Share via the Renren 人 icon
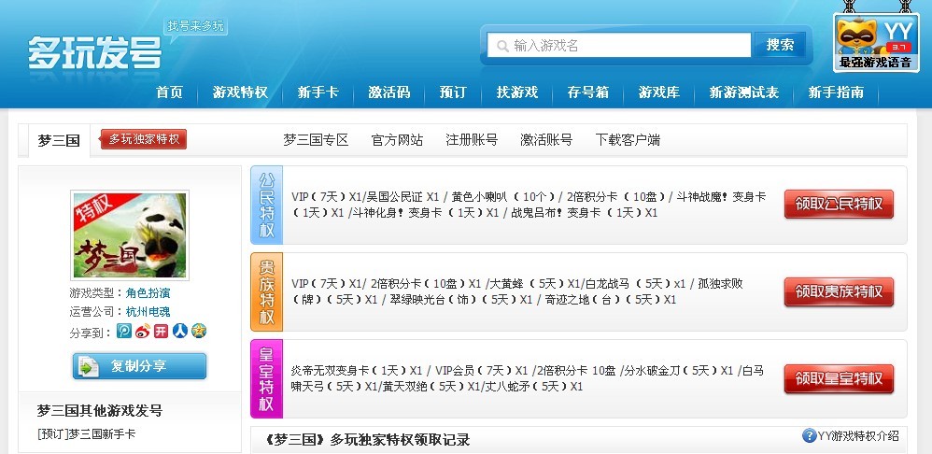Screen dimensions: 932x454 pyautogui.click(x=180, y=331)
